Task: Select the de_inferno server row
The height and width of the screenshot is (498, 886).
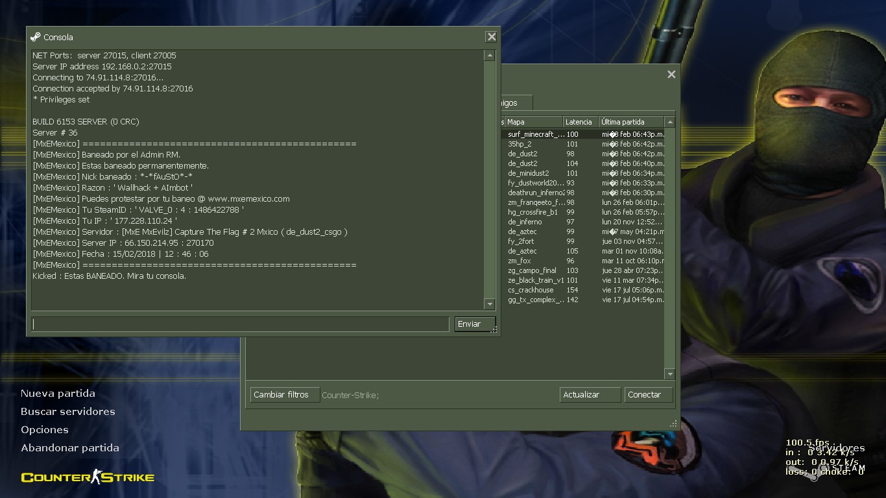Action: (583, 222)
